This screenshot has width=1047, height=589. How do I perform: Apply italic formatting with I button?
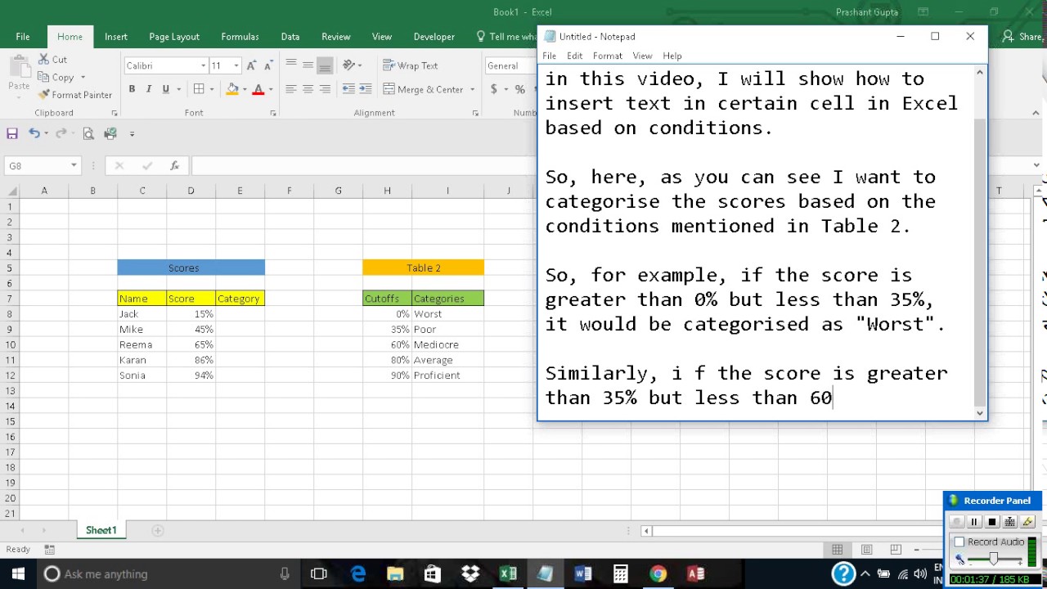149,89
